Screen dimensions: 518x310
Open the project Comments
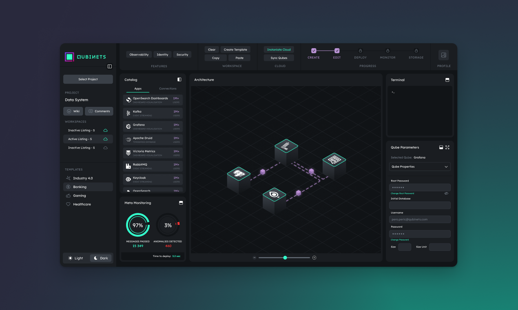(x=99, y=111)
